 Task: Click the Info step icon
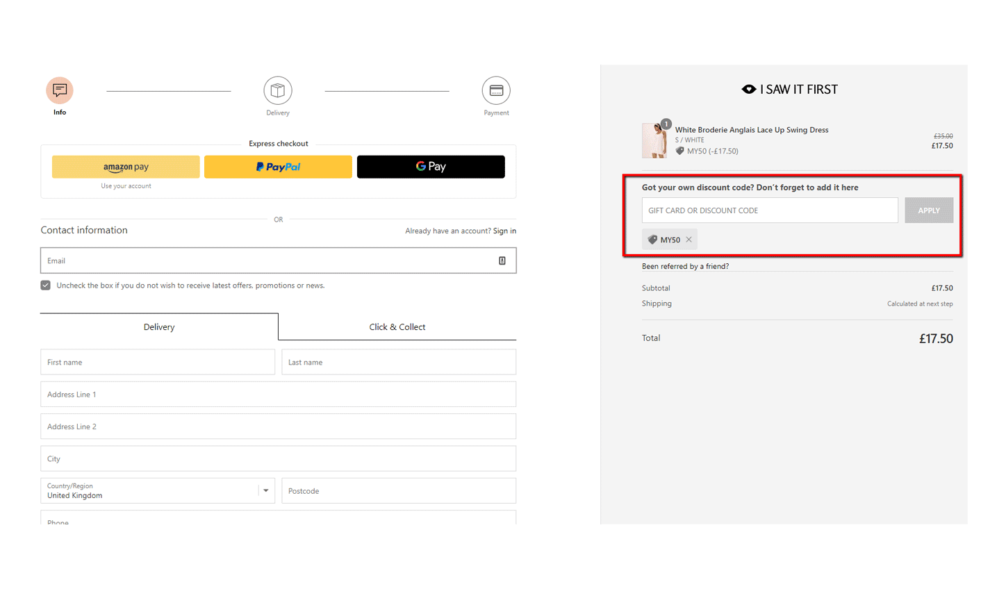click(x=60, y=90)
